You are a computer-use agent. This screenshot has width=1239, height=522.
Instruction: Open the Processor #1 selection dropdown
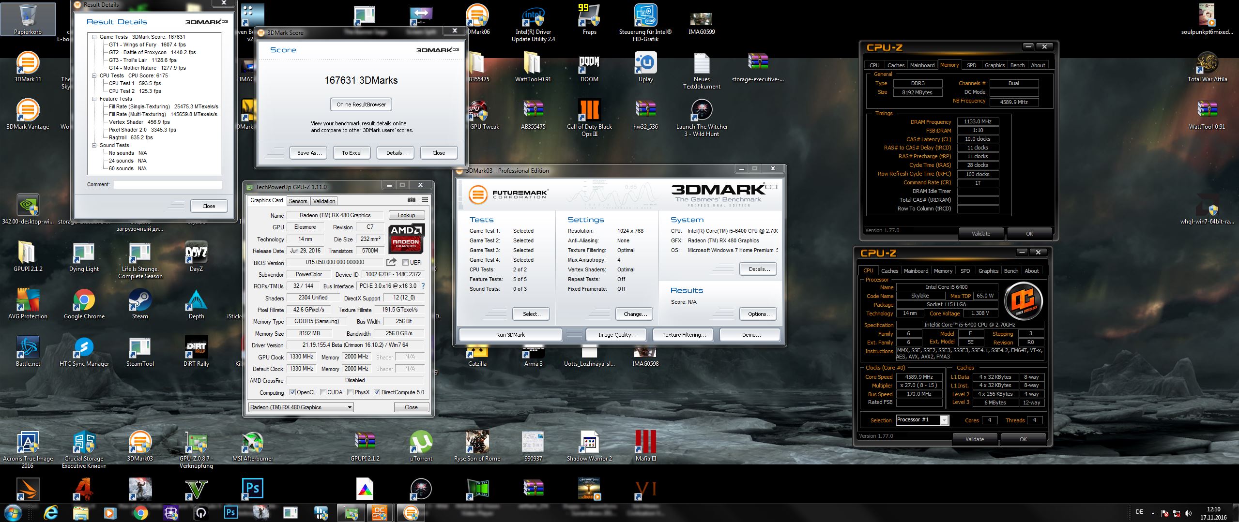tap(922, 420)
